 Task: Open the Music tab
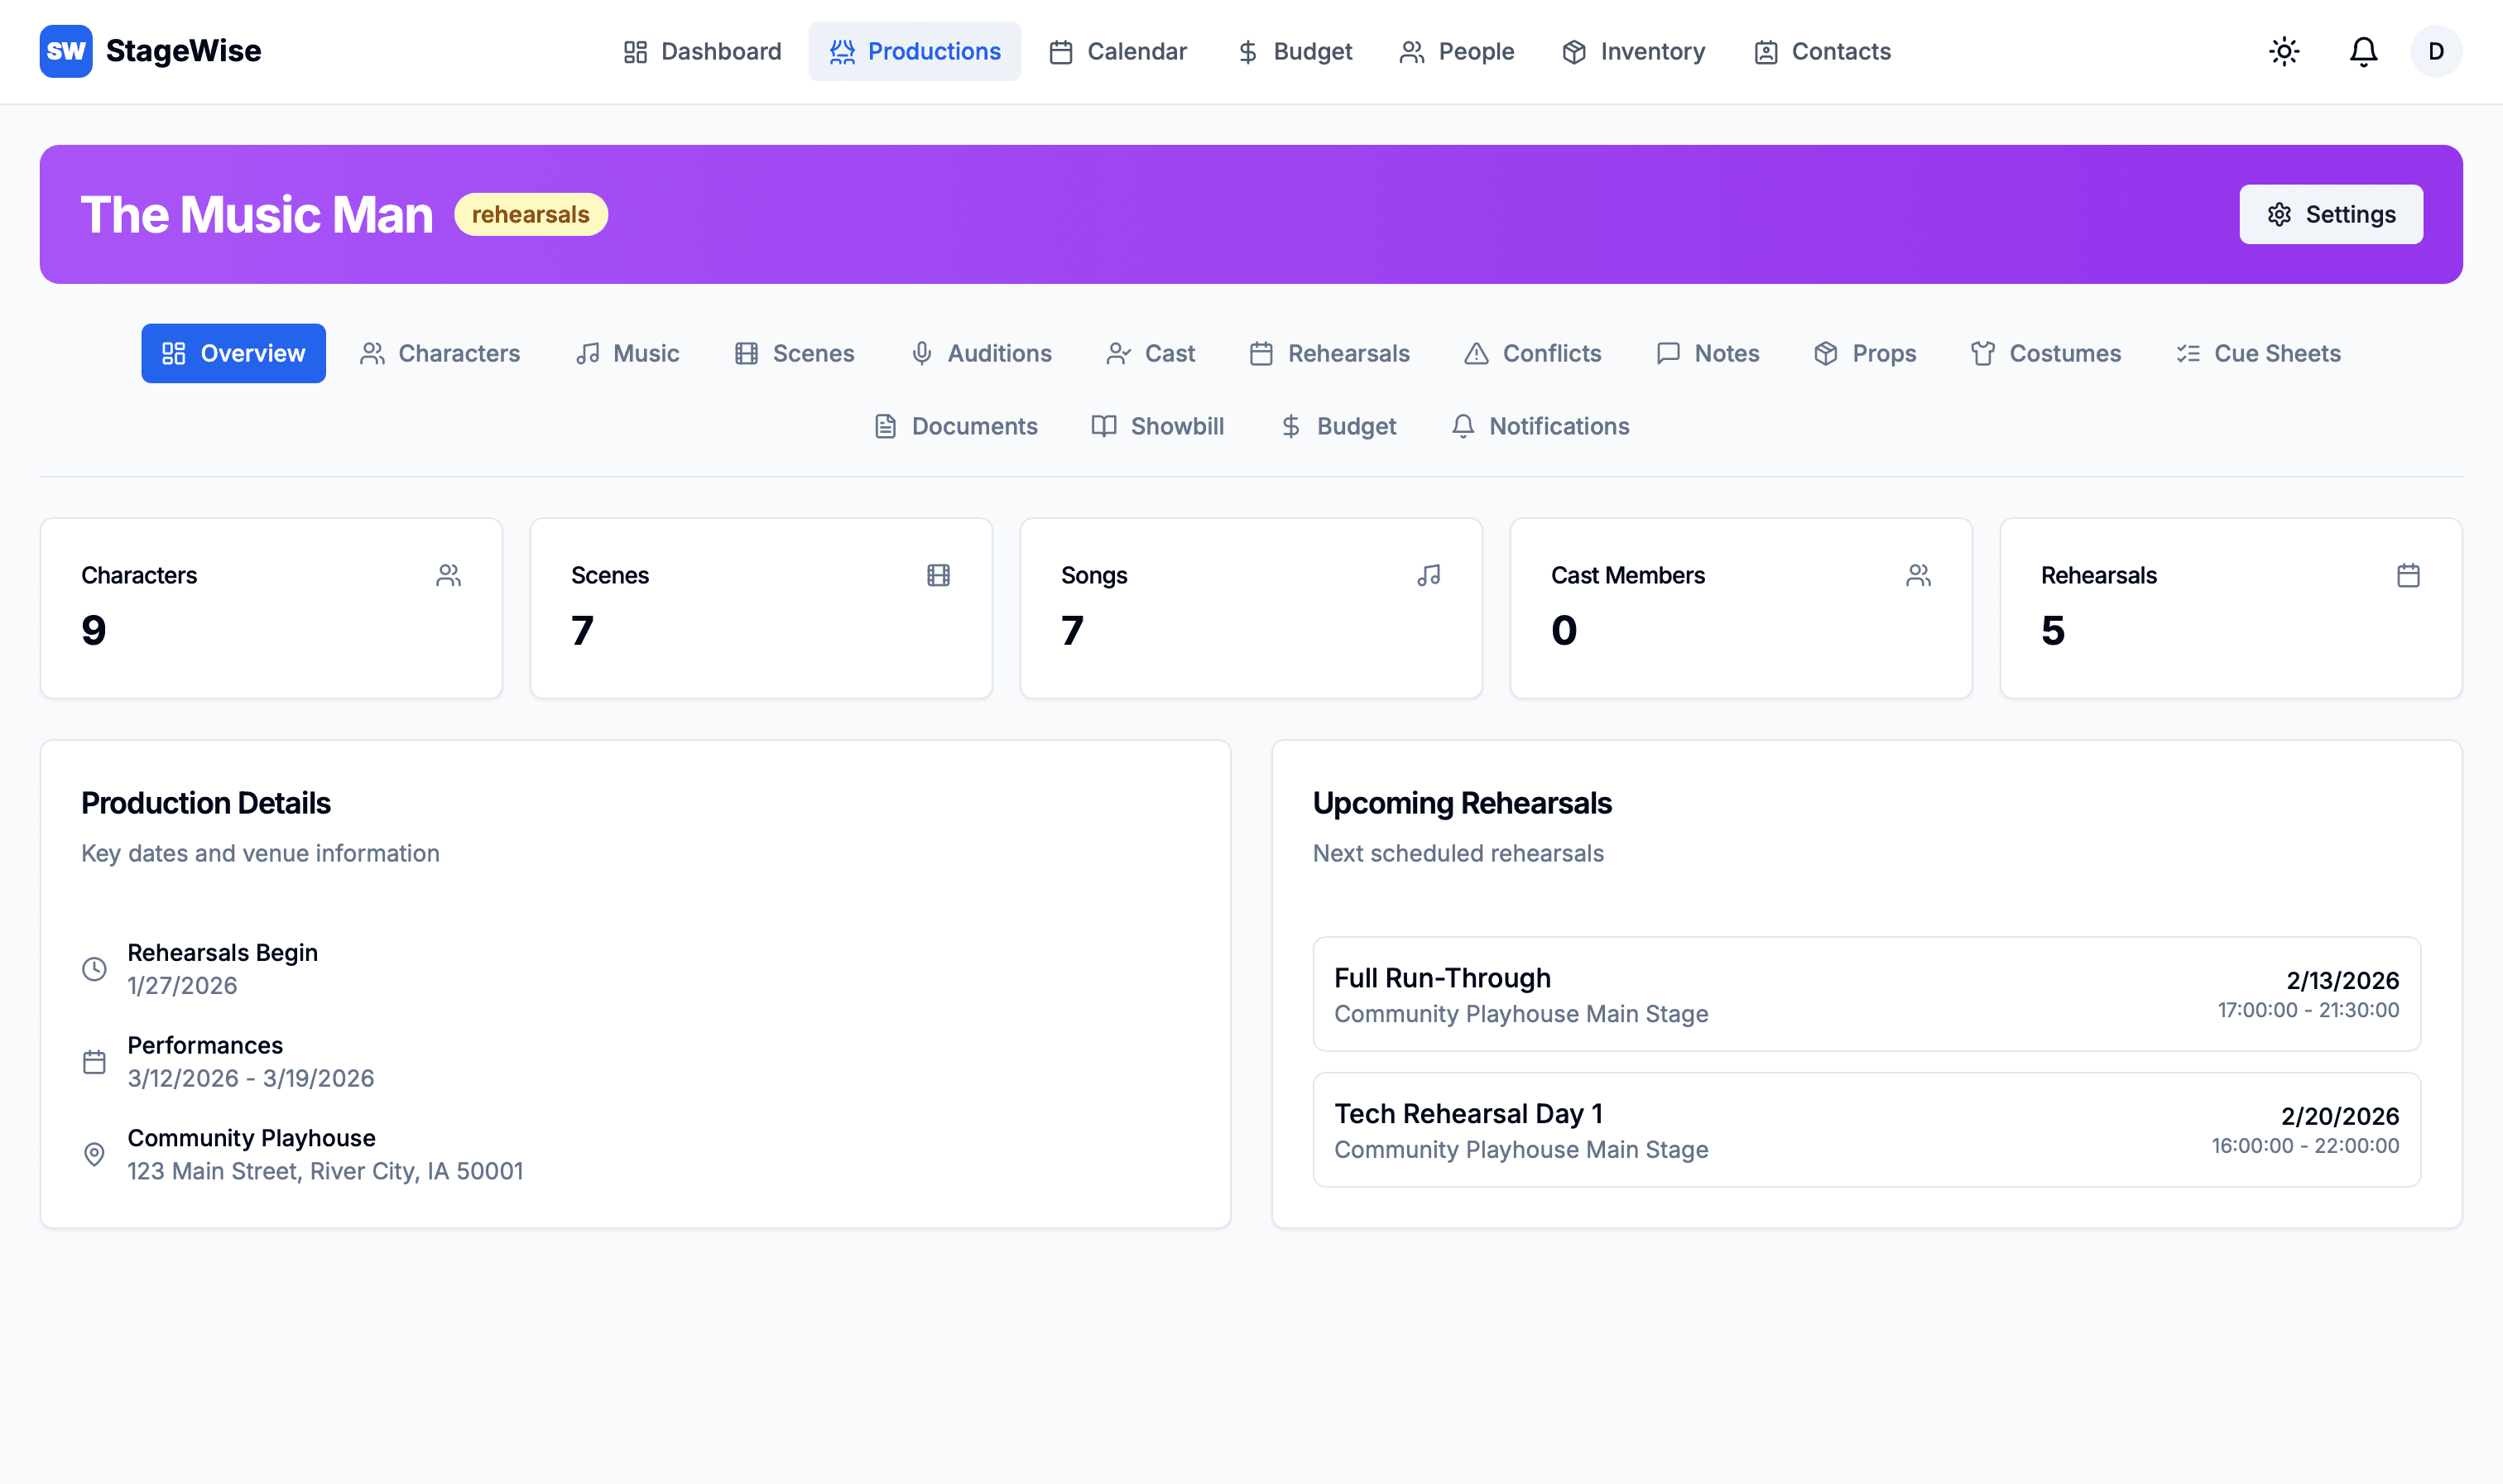[627, 353]
